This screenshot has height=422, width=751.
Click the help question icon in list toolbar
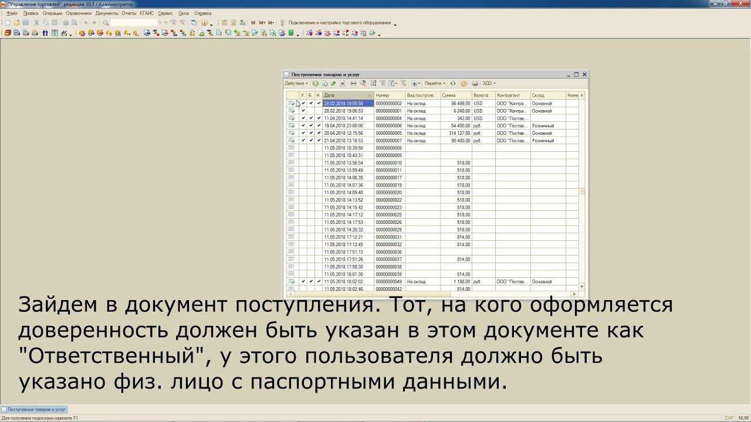coord(464,83)
